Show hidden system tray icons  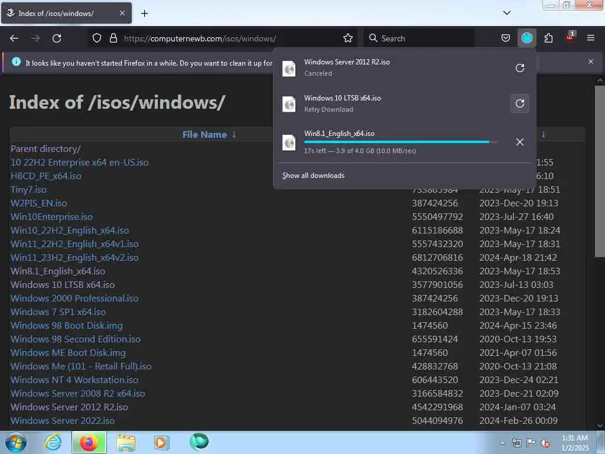[x=502, y=443]
